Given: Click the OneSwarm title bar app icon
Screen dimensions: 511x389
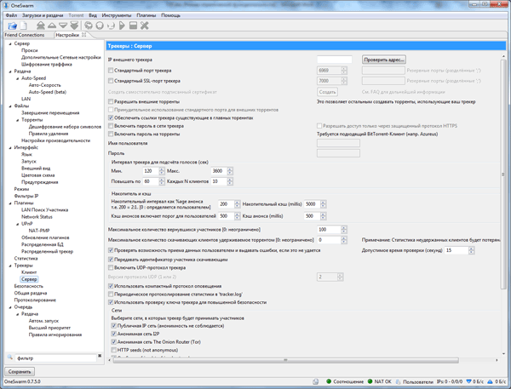Looking at the screenshot, I should (x=6, y=6).
